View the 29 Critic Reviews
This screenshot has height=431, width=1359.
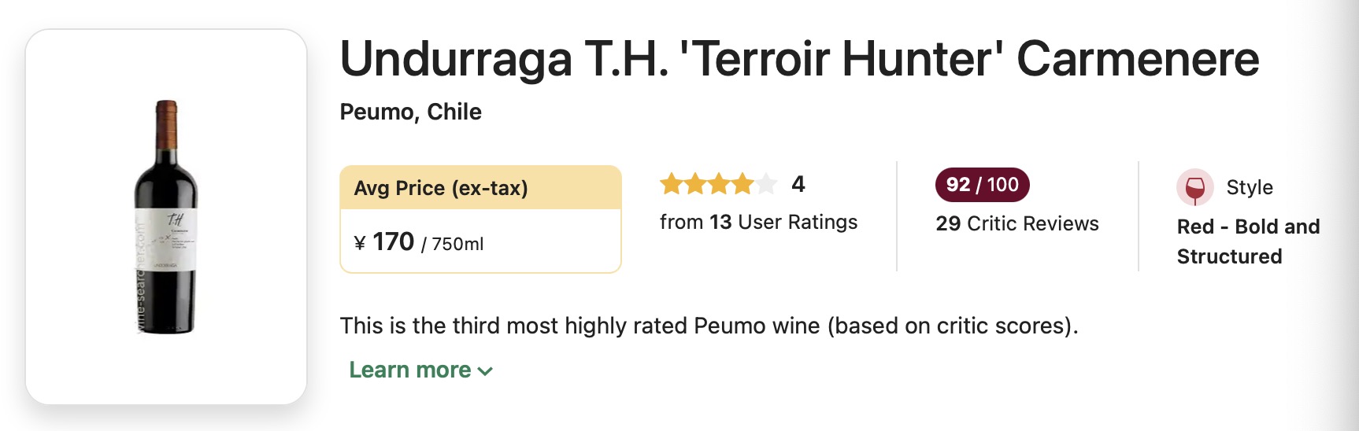coord(1016,223)
